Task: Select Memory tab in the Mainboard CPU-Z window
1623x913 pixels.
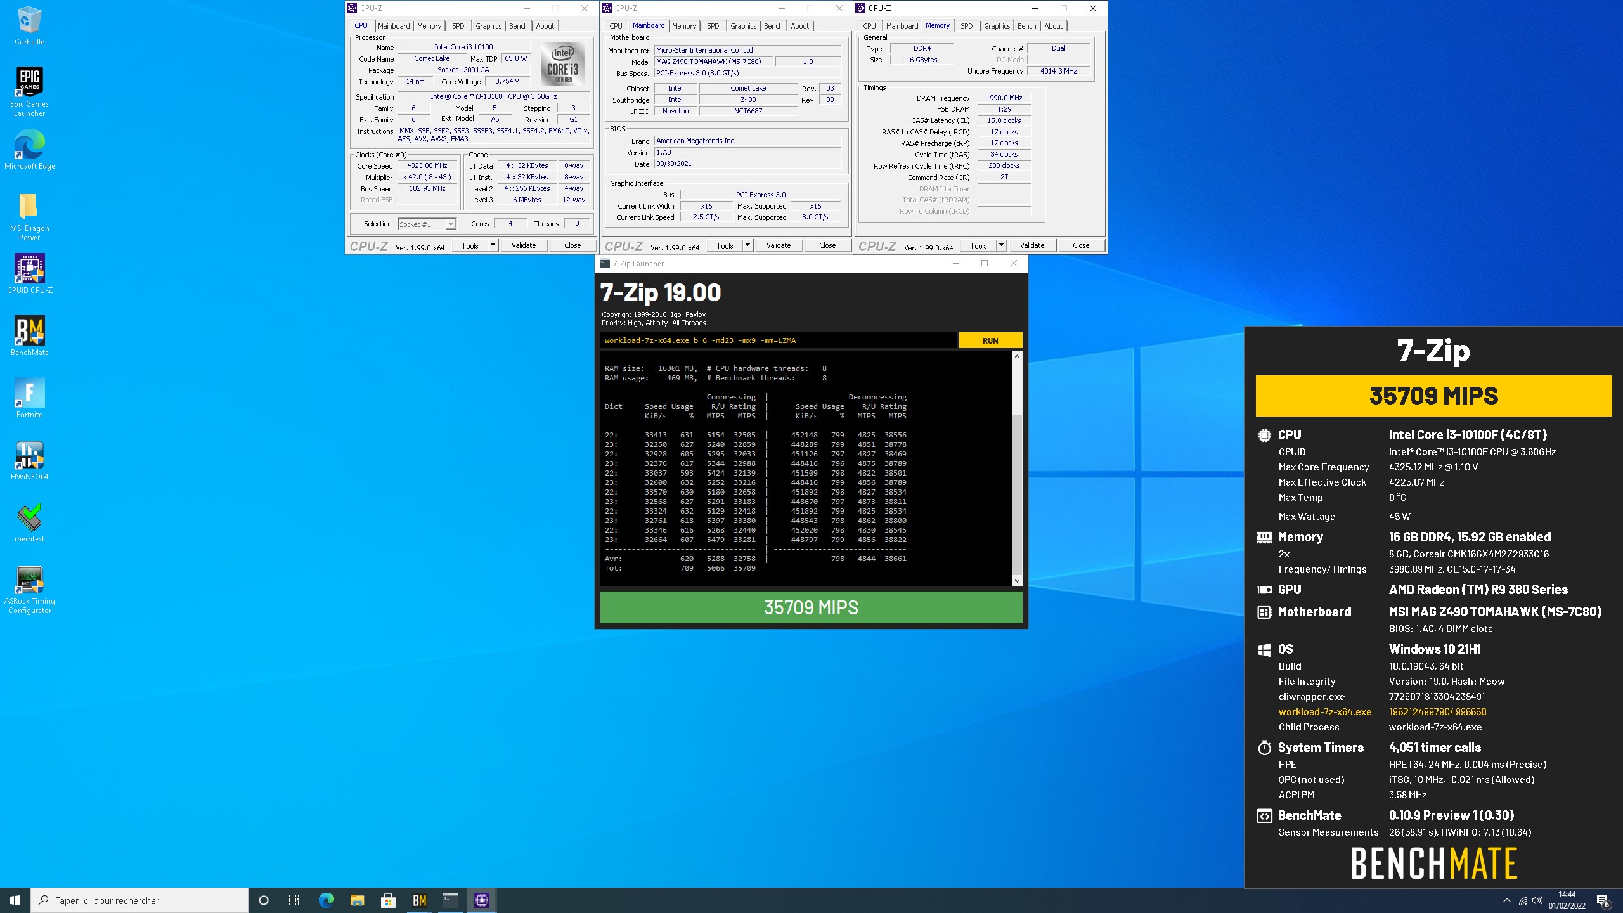Action: (683, 26)
